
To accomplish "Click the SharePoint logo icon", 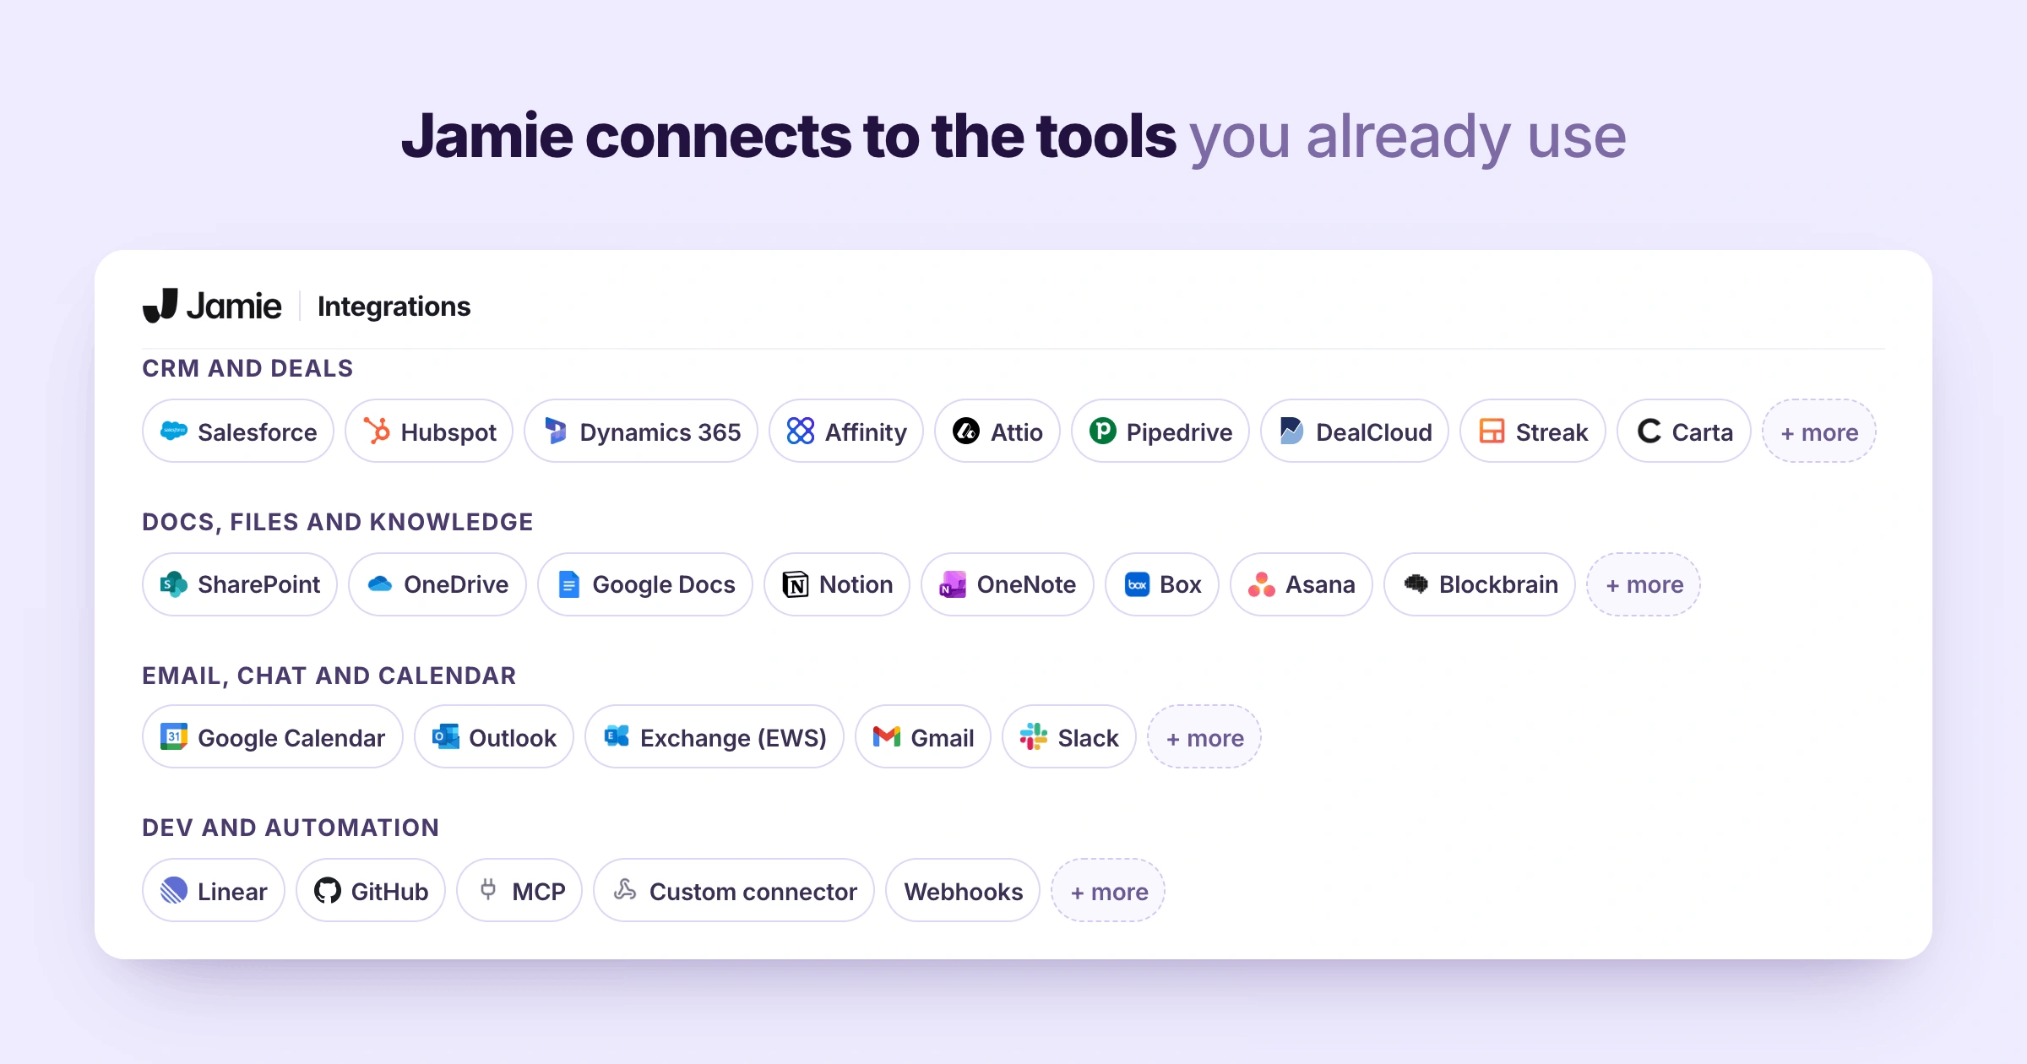I will (174, 584).
